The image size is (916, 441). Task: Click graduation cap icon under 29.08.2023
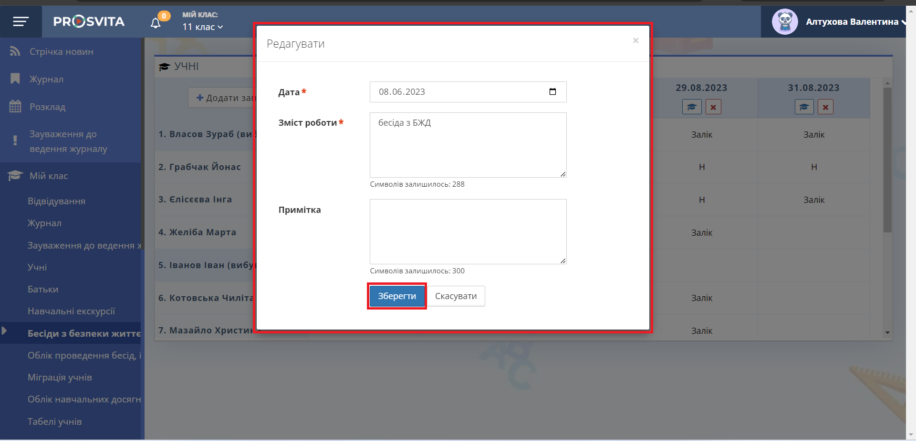tap(692, 107)
